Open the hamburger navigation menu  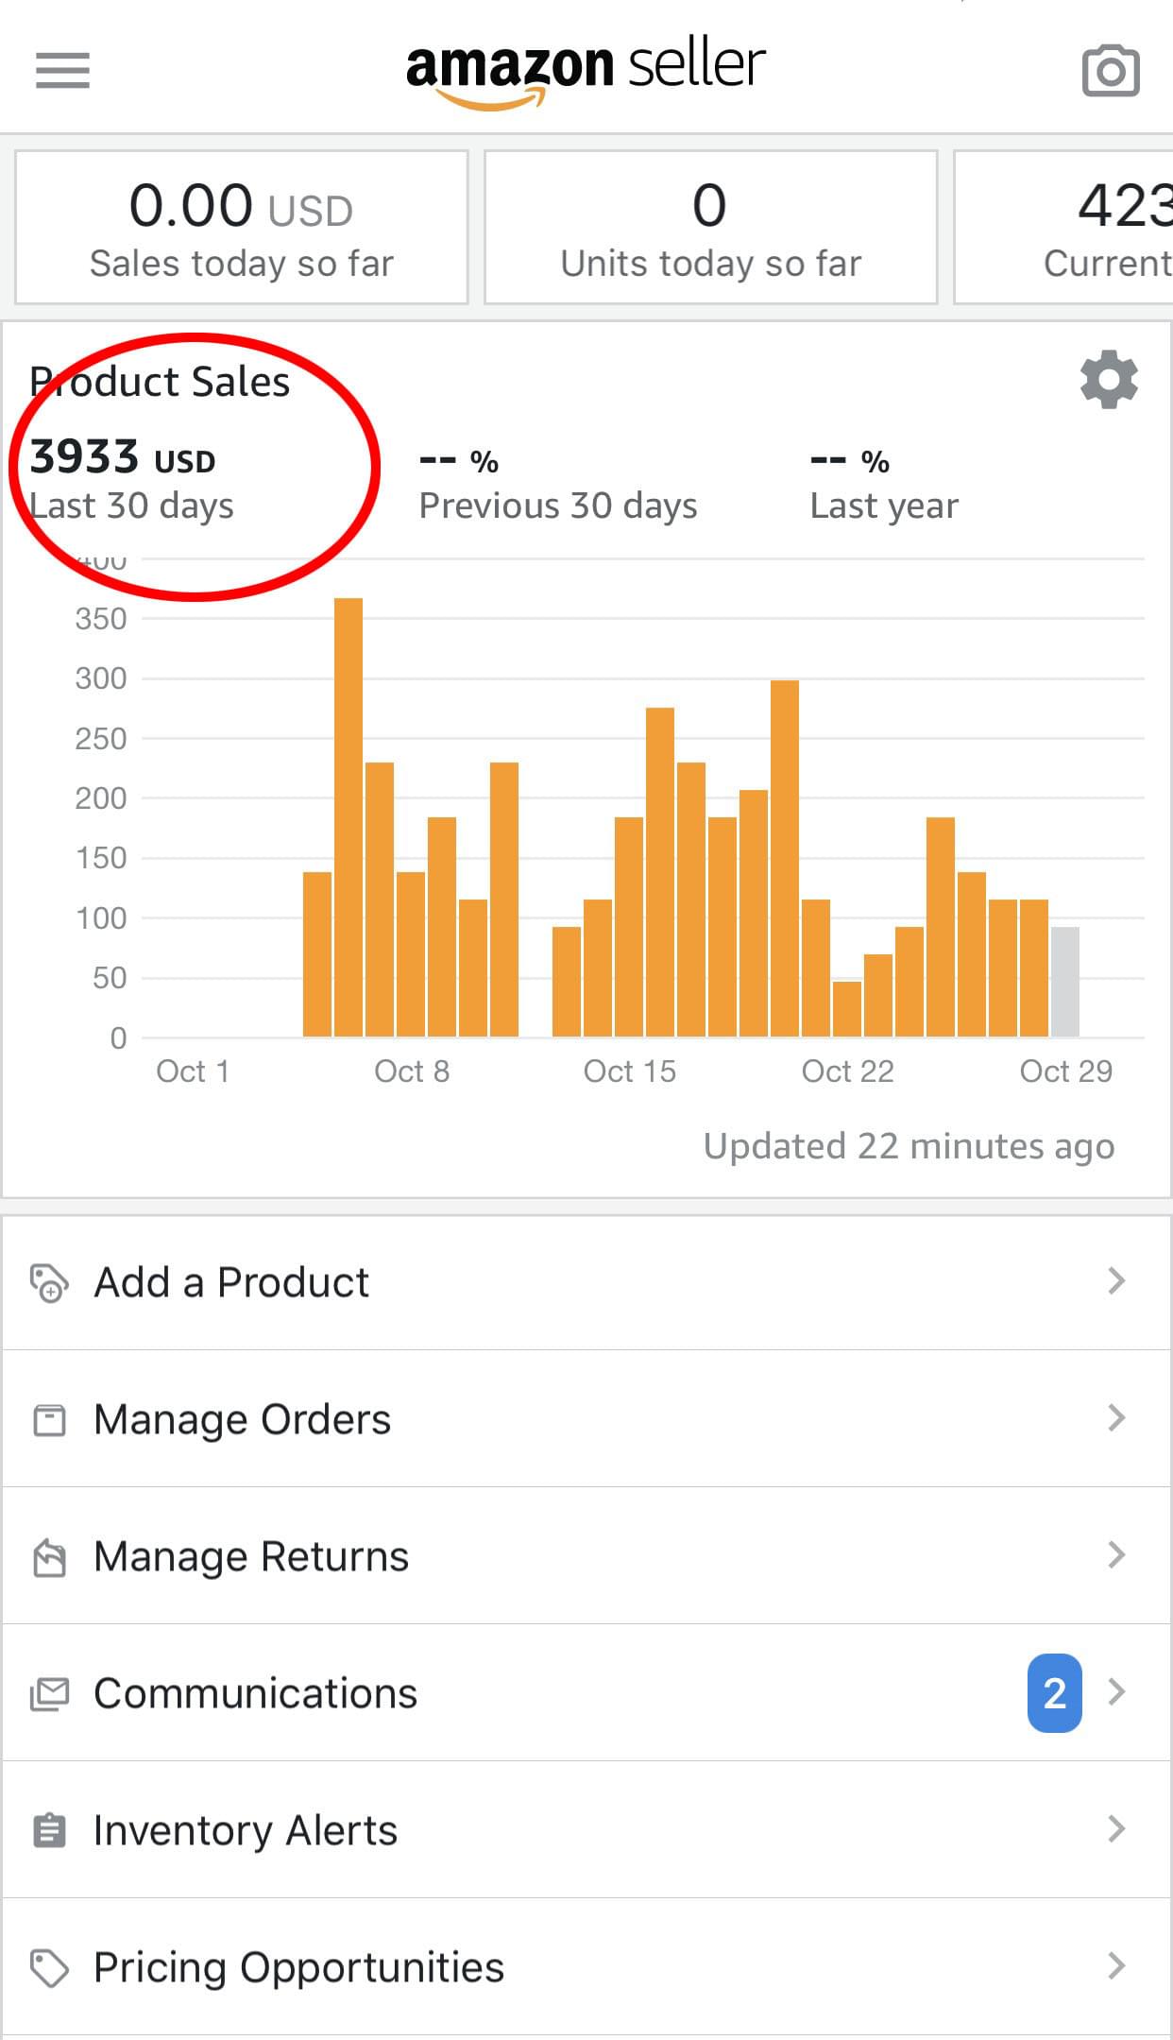click(x=62, y=71)
